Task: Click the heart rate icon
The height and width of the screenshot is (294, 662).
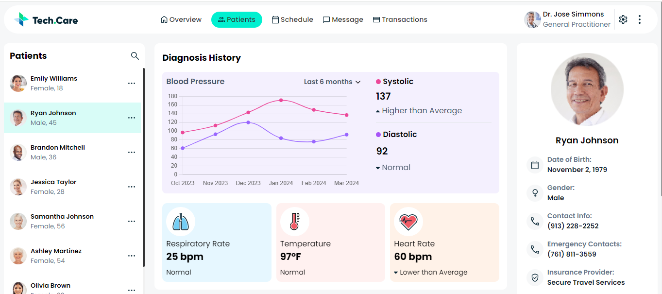Action: tap(408, 222)
